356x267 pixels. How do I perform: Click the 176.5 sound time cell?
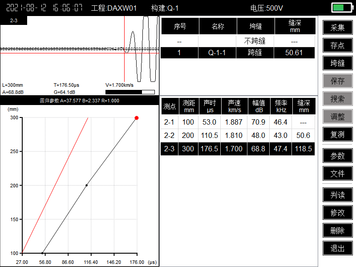click(209, 149)
